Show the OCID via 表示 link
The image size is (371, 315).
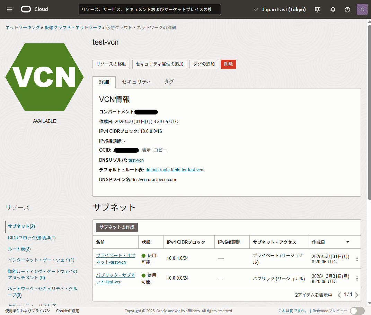(146, 150)
